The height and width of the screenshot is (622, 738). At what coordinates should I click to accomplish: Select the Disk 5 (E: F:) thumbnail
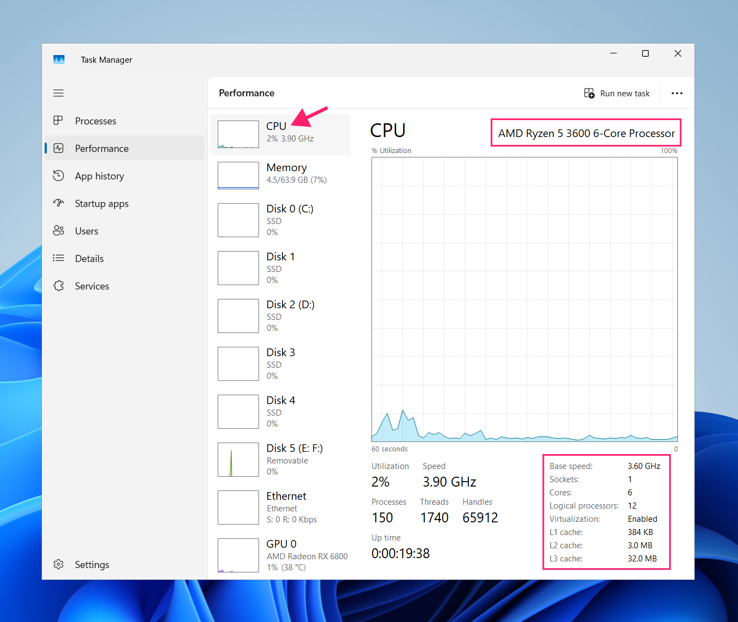click(238, 460)
